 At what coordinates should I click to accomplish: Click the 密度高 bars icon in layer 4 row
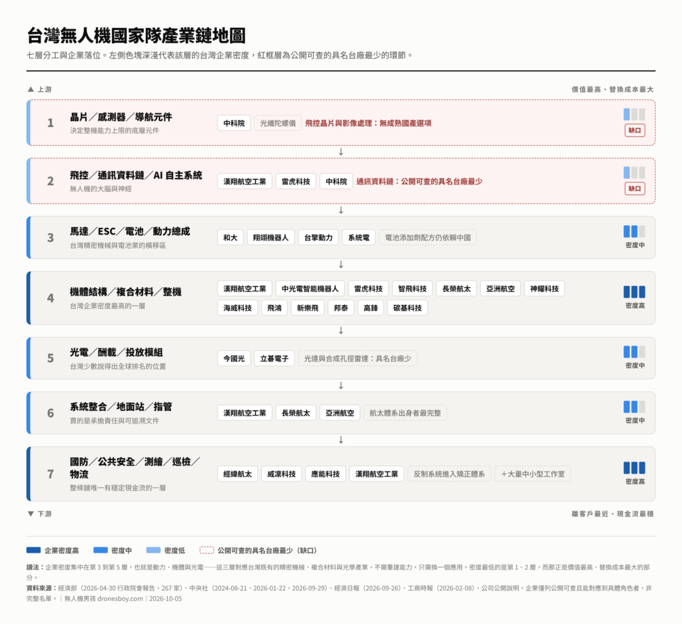634,292
